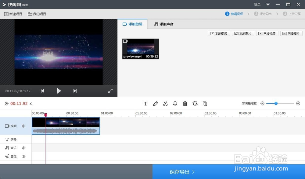
Task: Click the copy clip icon
Action: (205, 104)
